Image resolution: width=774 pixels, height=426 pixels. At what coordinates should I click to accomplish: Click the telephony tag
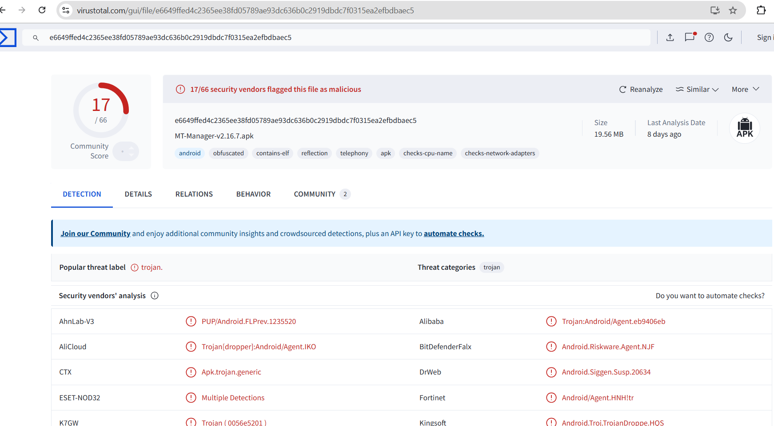click(x=354, y=153)
